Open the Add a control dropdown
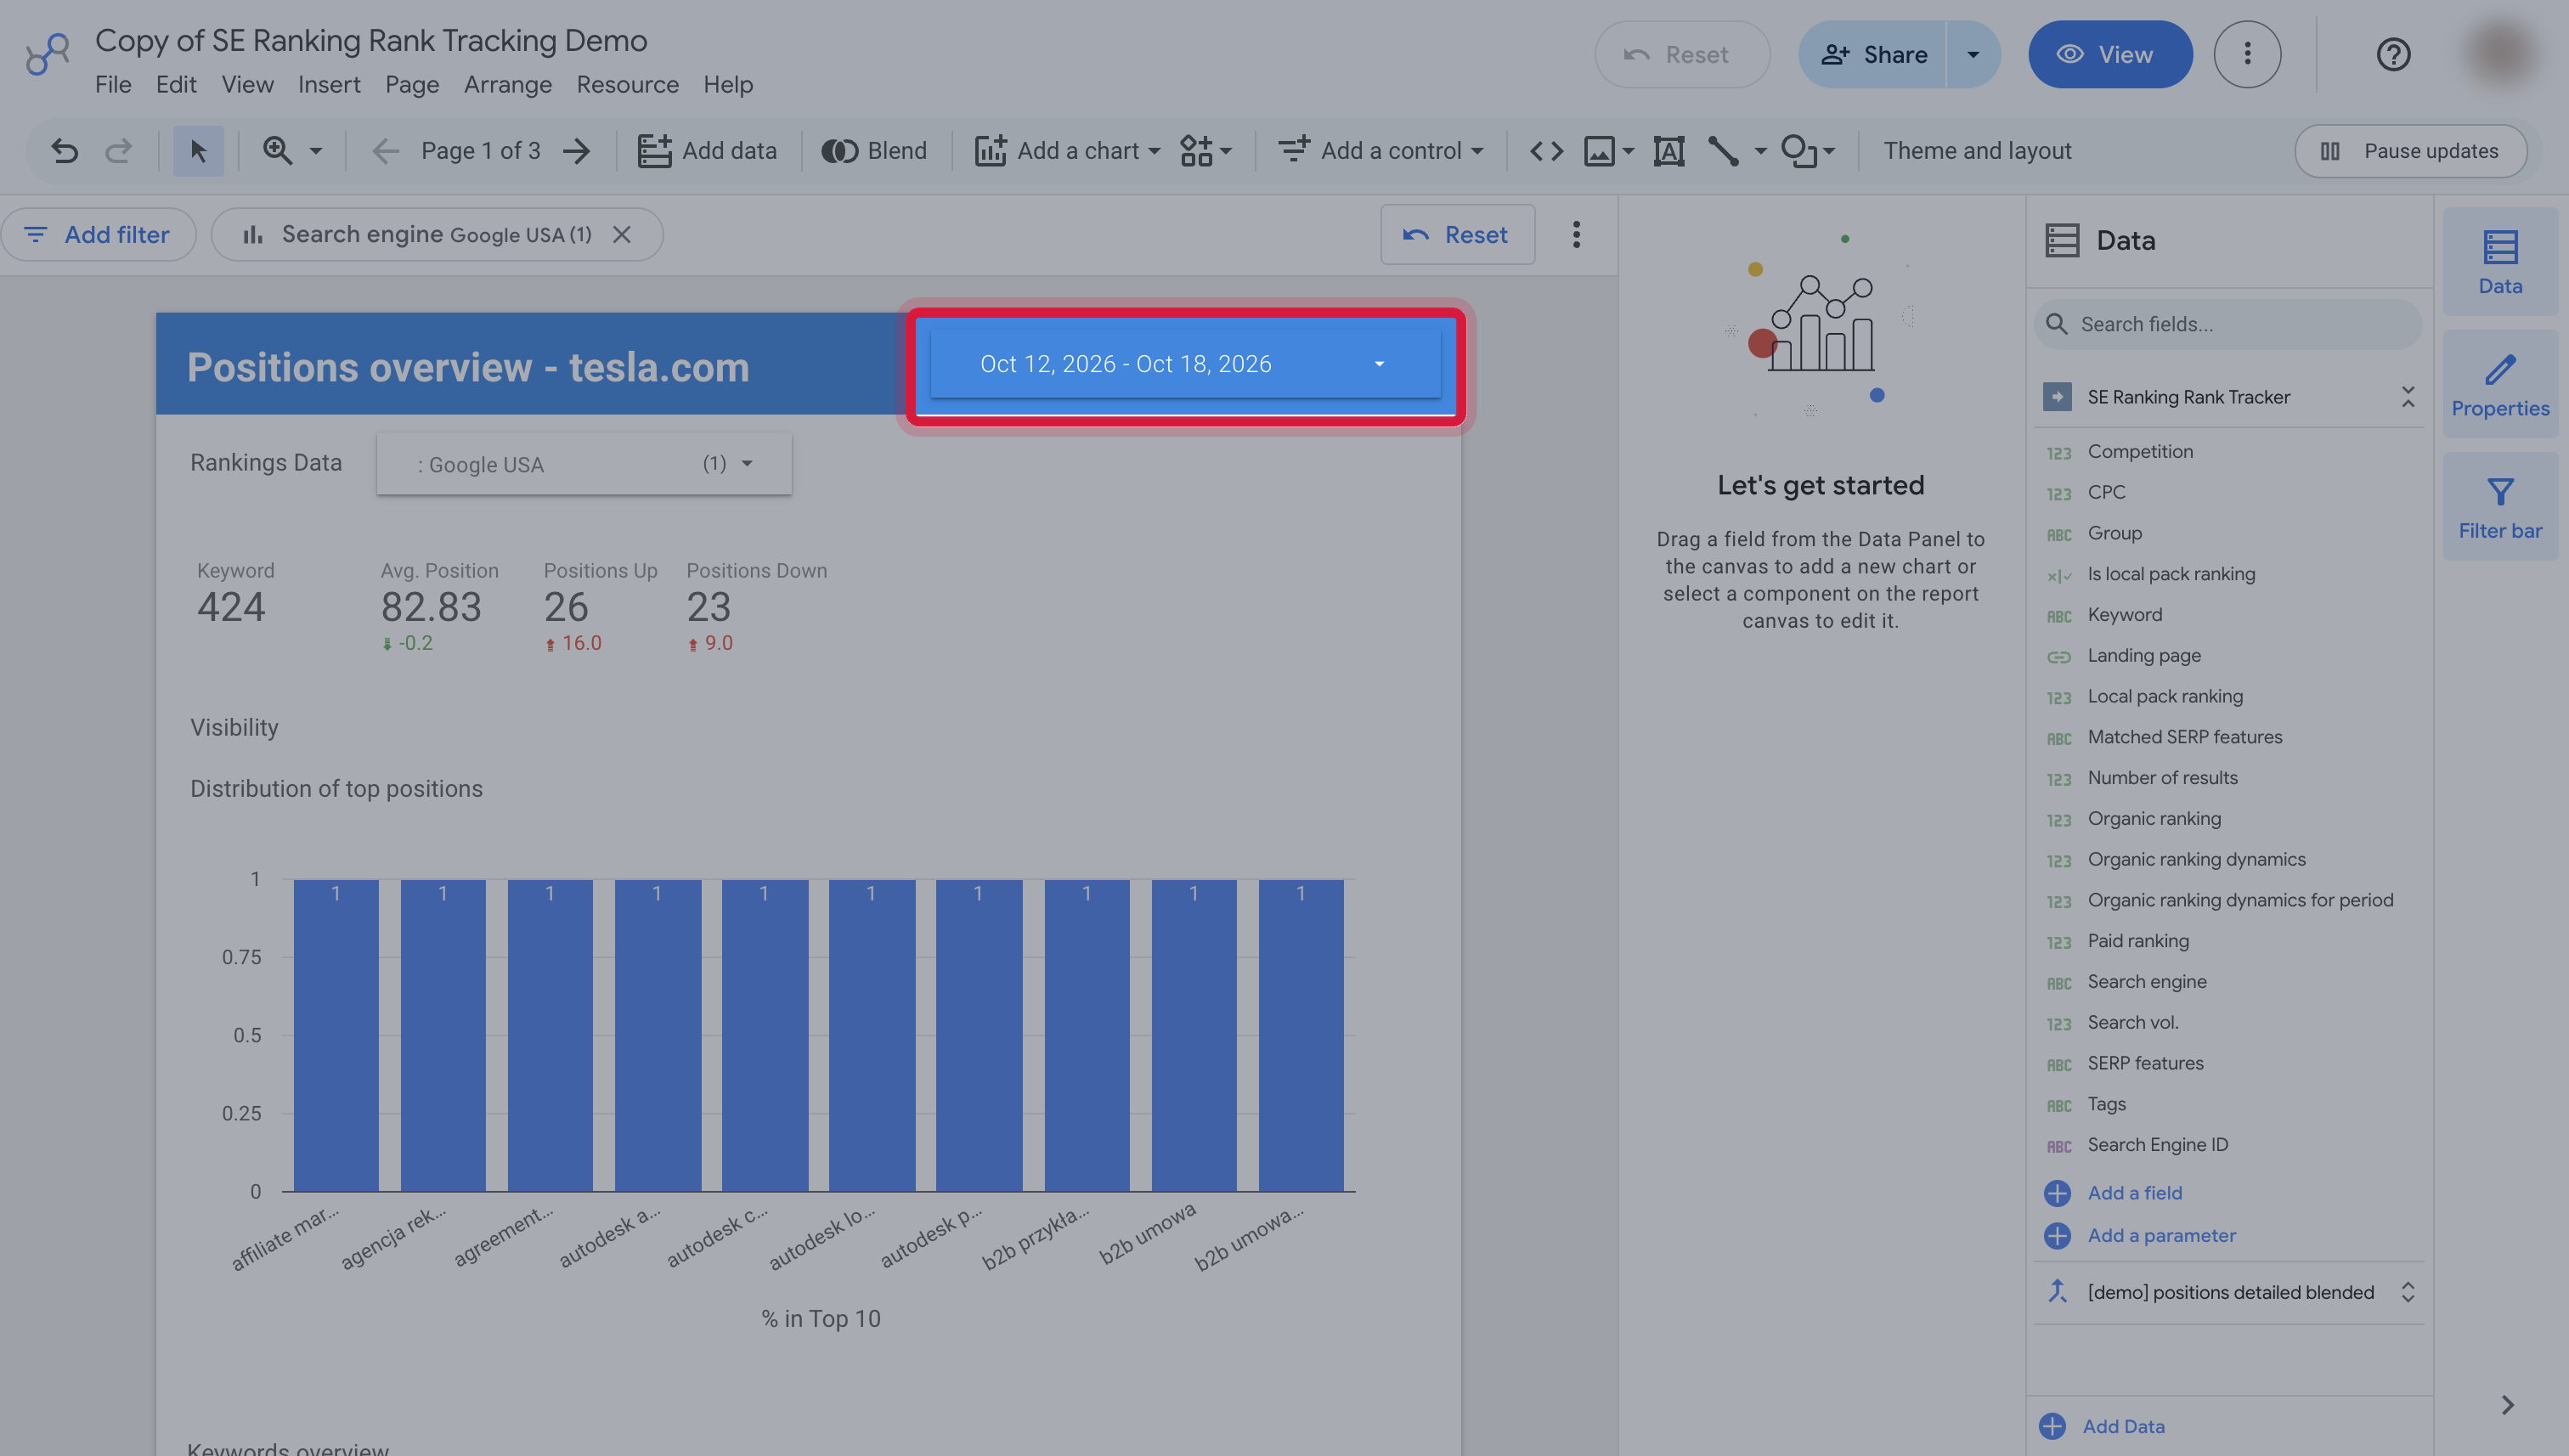Screen dimensions: 2569x1456 point(1381,151)
